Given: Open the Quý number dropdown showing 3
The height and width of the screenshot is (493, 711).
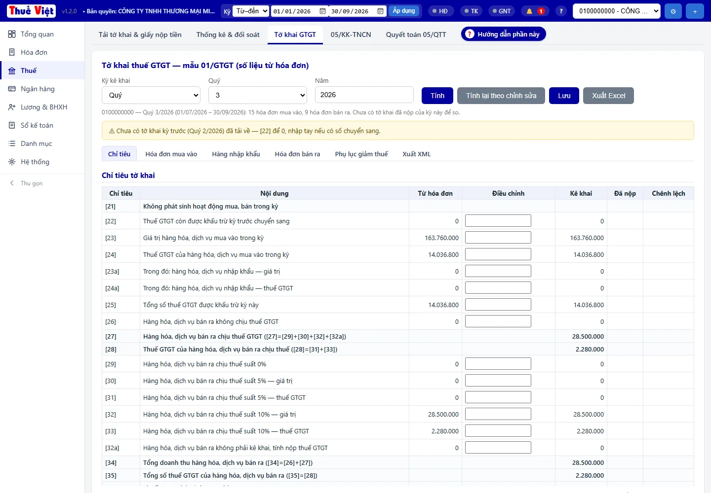Looking at the screenshot, I should pyautogui.click(x=258, y=95).
